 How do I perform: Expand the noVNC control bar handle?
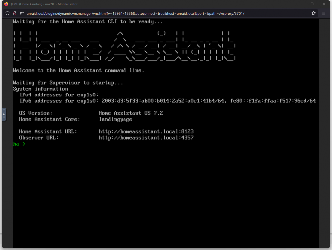[4, 114]
